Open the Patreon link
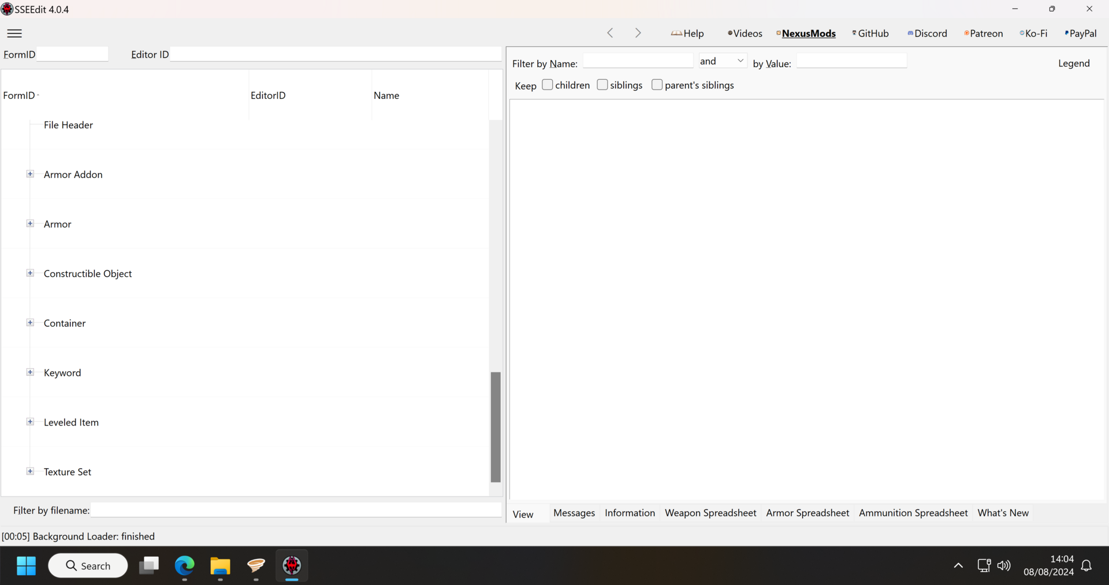This screenshot has width=1109, height=585. coord(984,34)
